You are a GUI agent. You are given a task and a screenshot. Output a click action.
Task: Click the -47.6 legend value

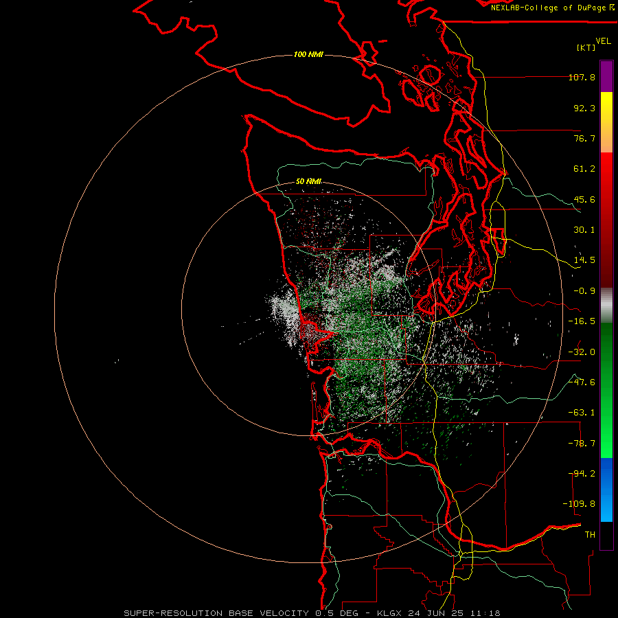582,382
